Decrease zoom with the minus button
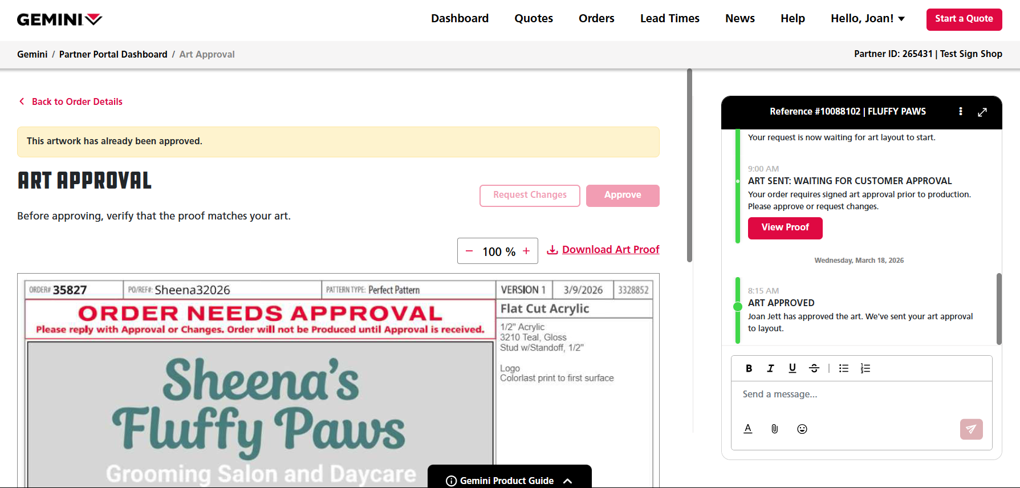 pos(469,251)
